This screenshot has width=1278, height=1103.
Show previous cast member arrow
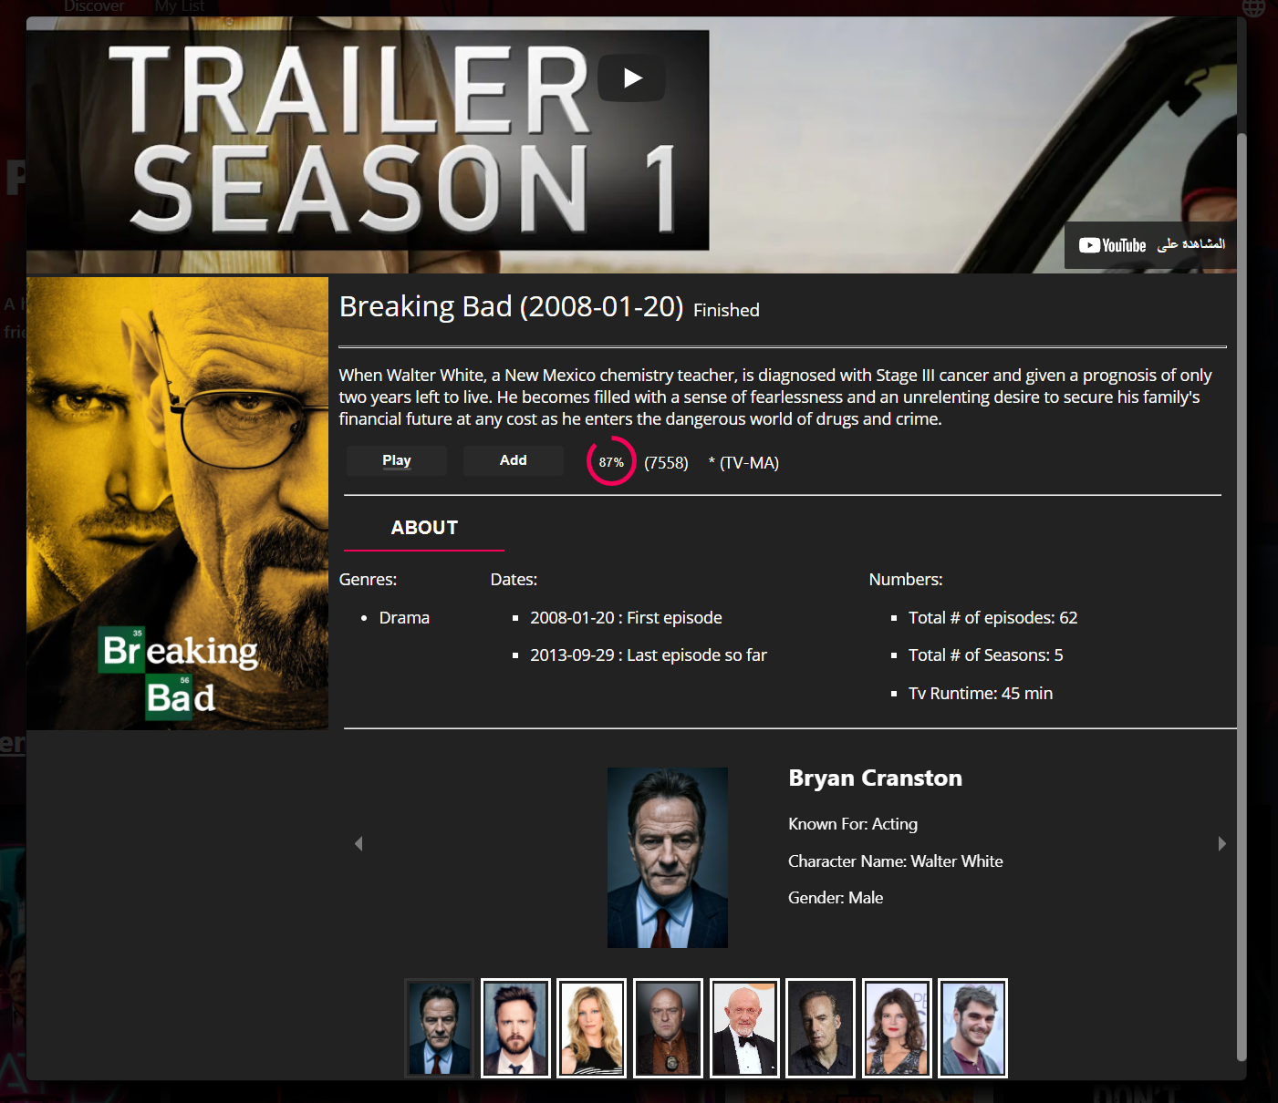tap(358, 844)
